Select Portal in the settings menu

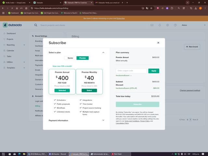(37, 51)
